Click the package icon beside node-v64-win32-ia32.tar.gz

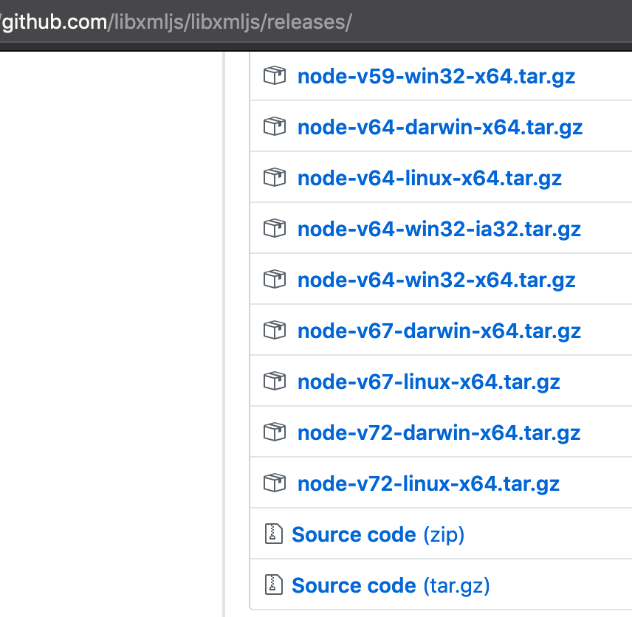click(x=274, y=228)
